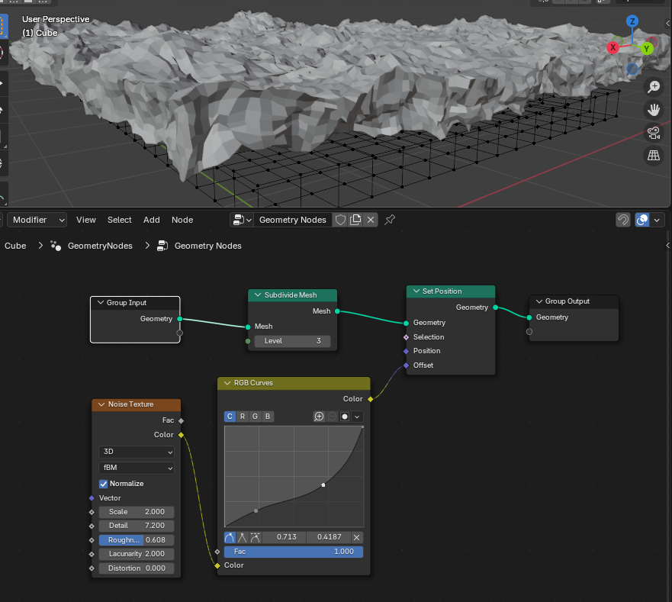Screen dimensions: 672x602
Task: Toggle the camera view icon
Action: point(653,133)
